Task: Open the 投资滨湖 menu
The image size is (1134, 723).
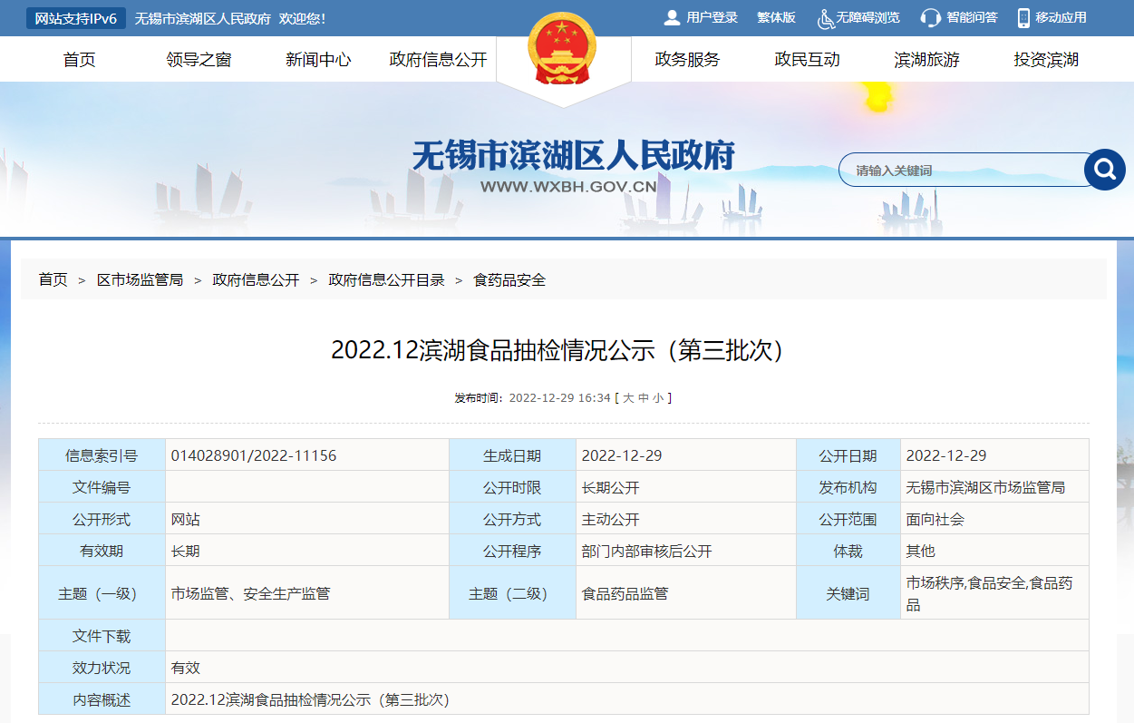Action: coord(1044,59)
